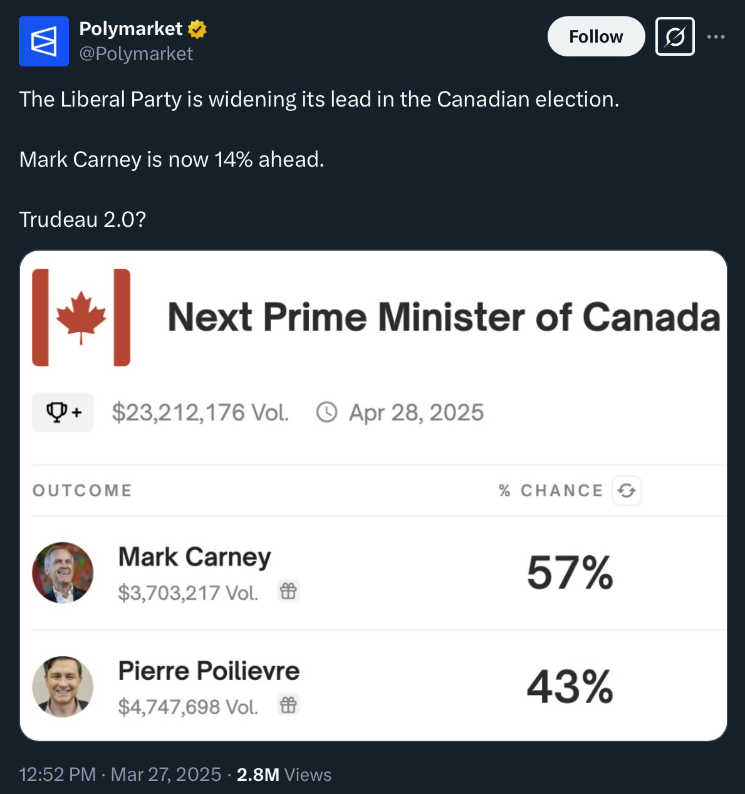Click the clock icon near Apr 28, 2025
The height and width of the screenshot is (794, 745).
tap(327, 412)
